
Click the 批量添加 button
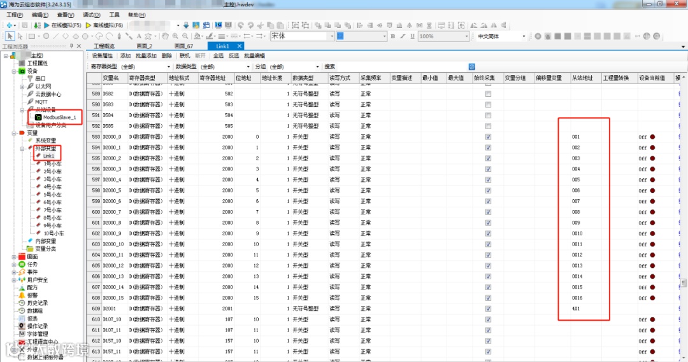pyautogui.click(x=146, y=55)
